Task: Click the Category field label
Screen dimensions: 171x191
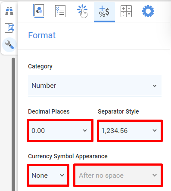Action: point(40,66)
